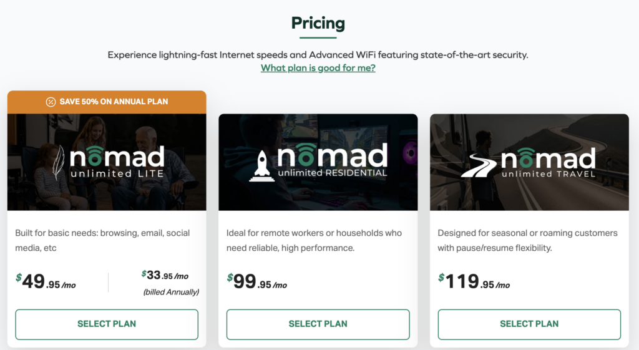Click the Residential plan remote workers description
This screenshot has height=350, width=639.
[x=315, y=240]
